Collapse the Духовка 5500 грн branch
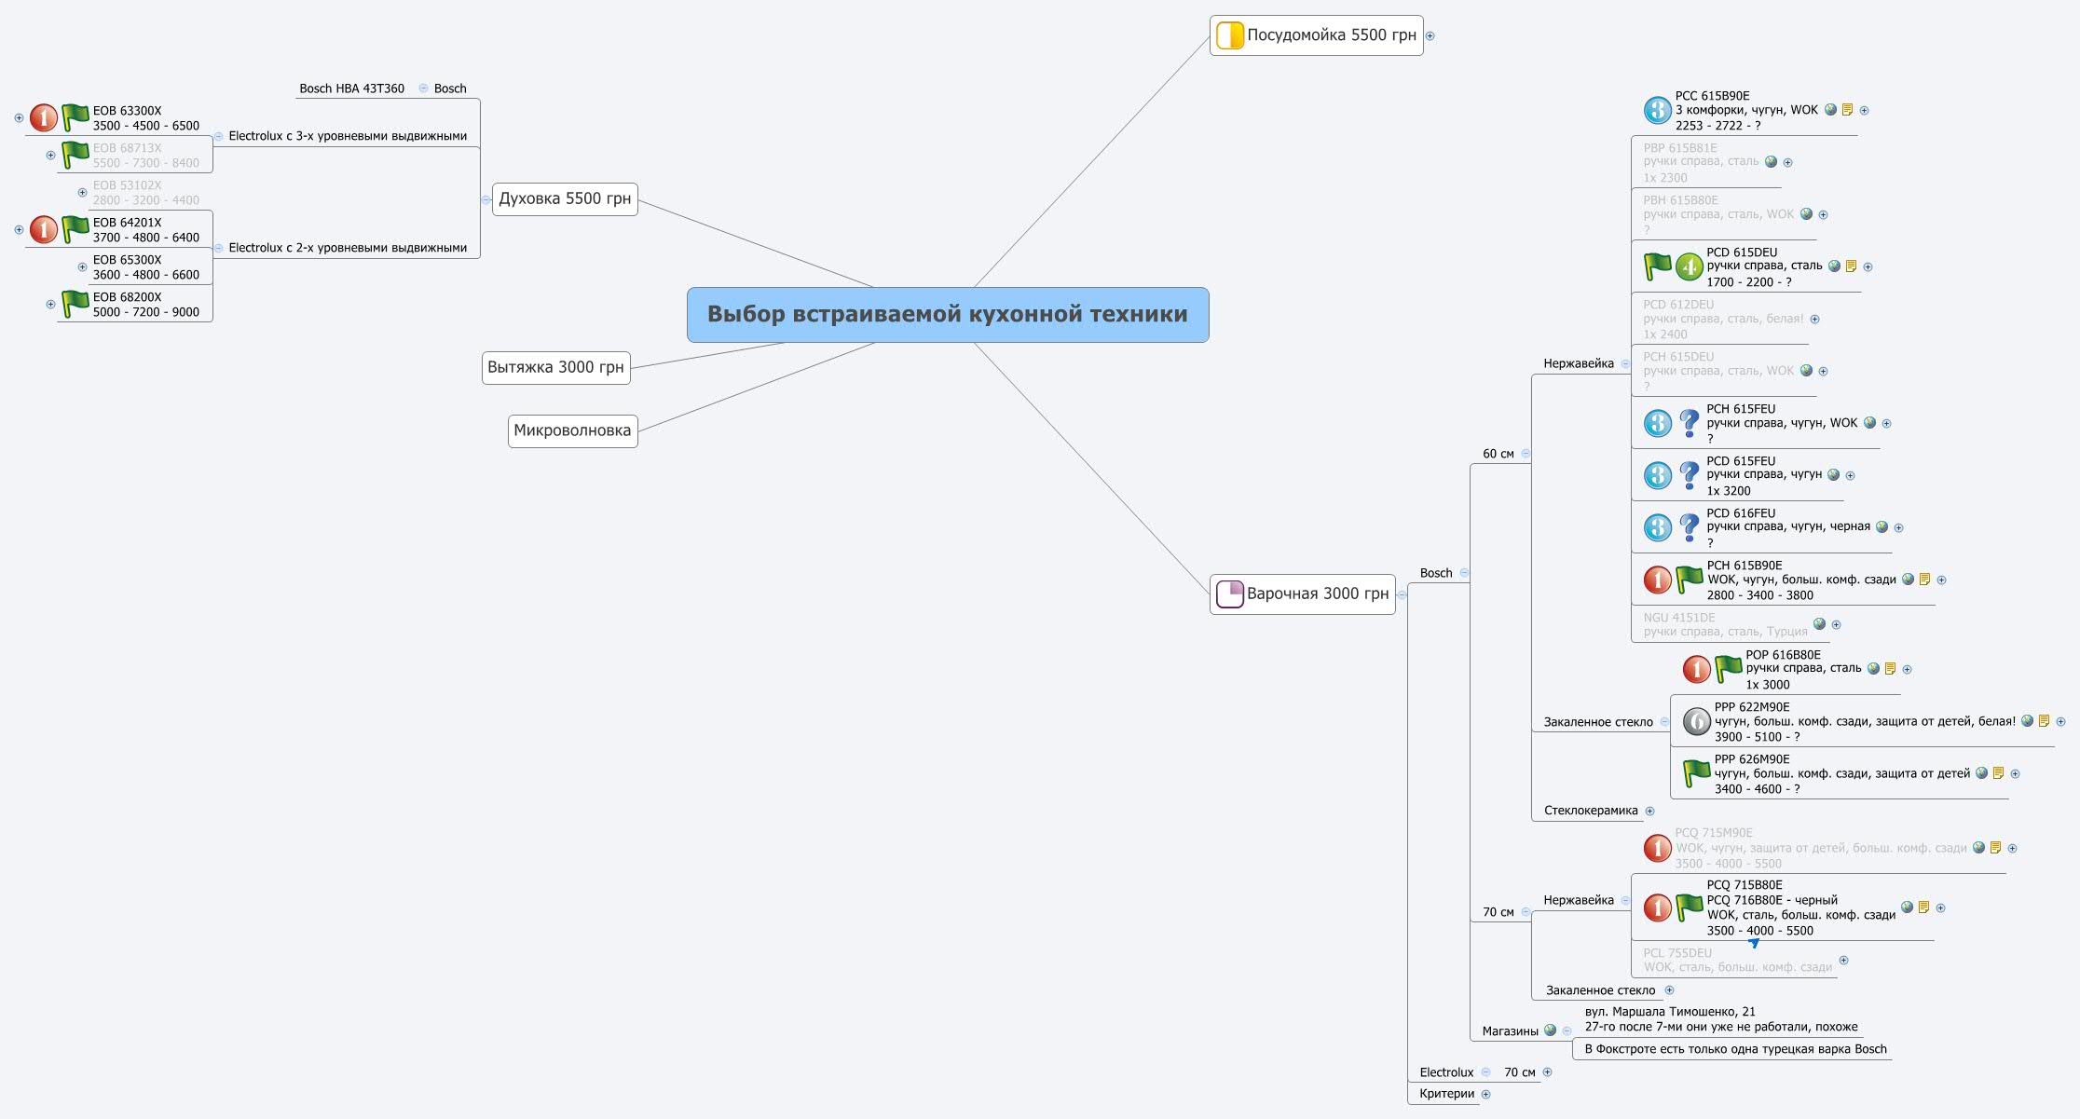Viewport: 2080px width, 1119px height. click(x=486, y=199)
